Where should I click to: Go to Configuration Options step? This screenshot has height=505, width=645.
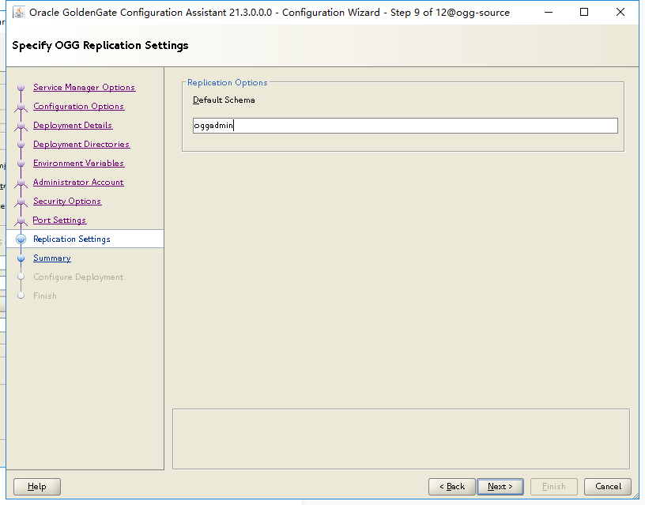pyautogui.click(x=78, y=106)
